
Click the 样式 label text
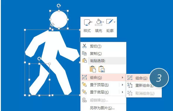coord(87,30)
